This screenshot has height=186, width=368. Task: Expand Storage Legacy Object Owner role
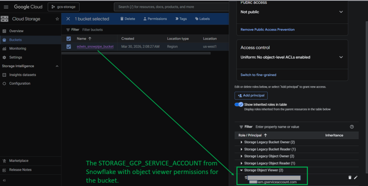[x=241, y=156]
